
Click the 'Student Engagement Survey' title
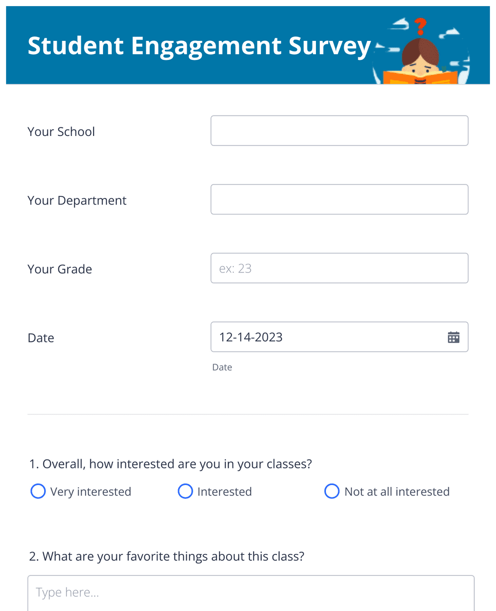pyautogui.click(x=199, y=45)
